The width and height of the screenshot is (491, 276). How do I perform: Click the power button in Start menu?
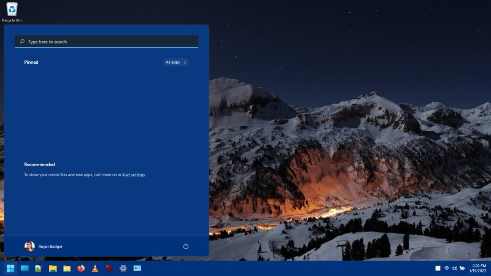click(x=186, y=247)
